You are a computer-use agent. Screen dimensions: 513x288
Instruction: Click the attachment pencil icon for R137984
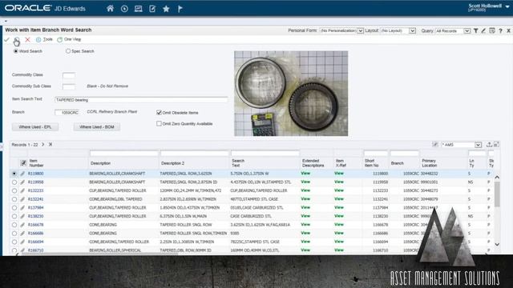click(22, 208)
